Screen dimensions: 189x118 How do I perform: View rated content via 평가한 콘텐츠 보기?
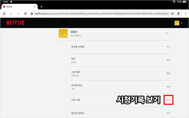(x=168, y=113)
